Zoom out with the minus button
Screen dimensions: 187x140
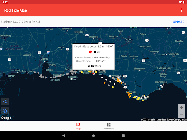(181, 114)
